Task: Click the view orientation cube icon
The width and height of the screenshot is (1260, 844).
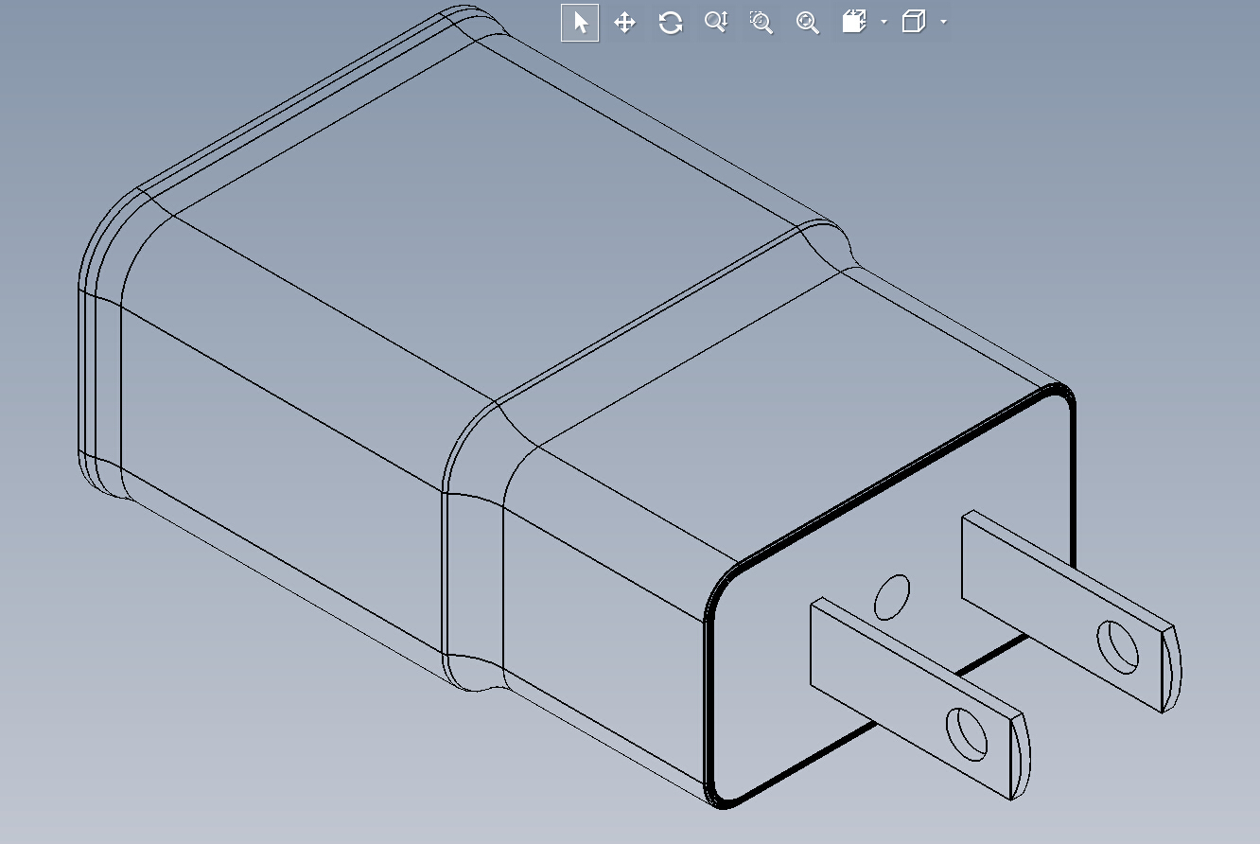Action: [854, 22]
